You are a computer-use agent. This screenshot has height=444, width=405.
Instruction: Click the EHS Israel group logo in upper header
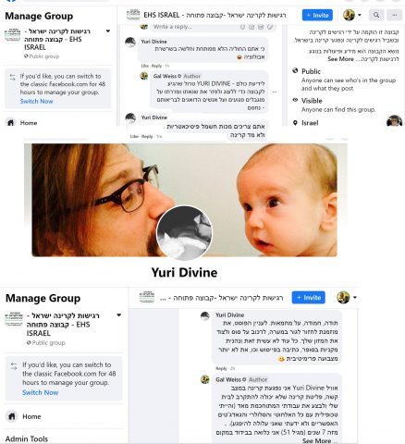(133, 15)
